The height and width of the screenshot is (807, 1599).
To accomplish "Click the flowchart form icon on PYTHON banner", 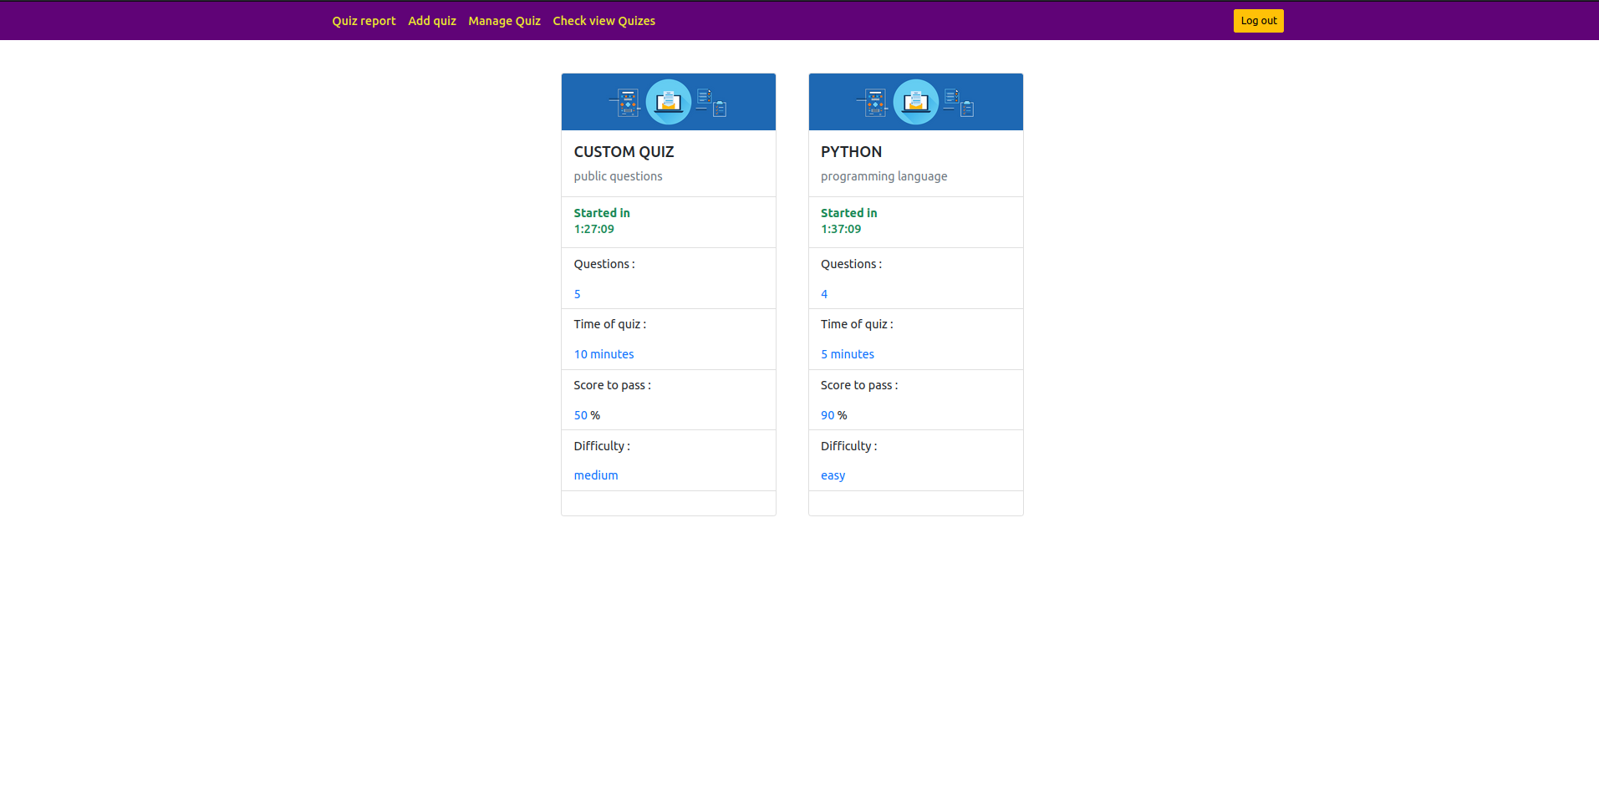I will click(x=875, y=103).
